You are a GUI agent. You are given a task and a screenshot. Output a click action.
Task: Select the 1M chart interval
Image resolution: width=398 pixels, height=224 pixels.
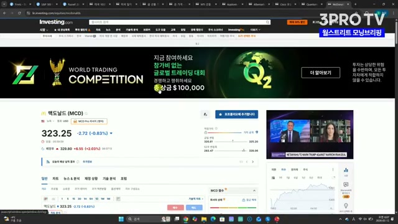coord(108,199)
